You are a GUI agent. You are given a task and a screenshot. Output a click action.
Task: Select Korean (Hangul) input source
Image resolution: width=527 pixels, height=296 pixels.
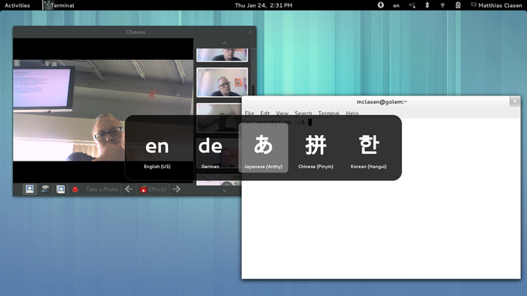pyautogui.click(x=368, y=148)
